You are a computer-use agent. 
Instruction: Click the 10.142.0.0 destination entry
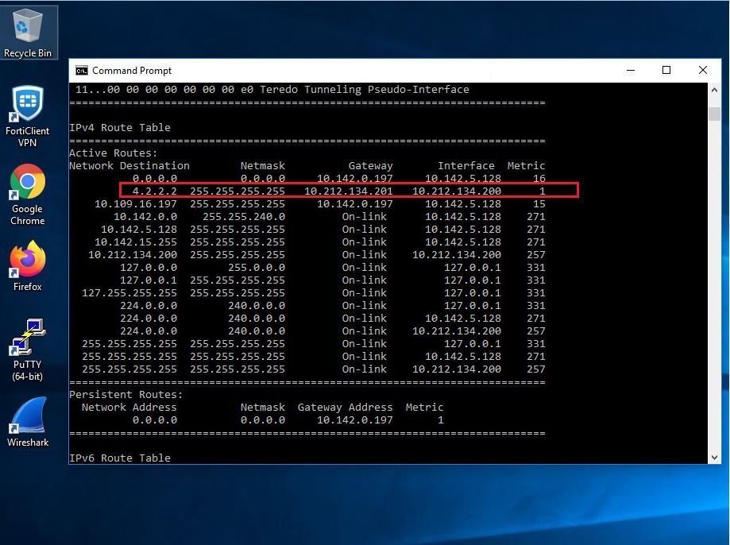[145, 217]
